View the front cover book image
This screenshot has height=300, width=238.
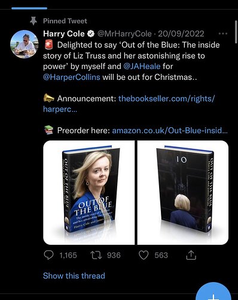pos(89,193)
